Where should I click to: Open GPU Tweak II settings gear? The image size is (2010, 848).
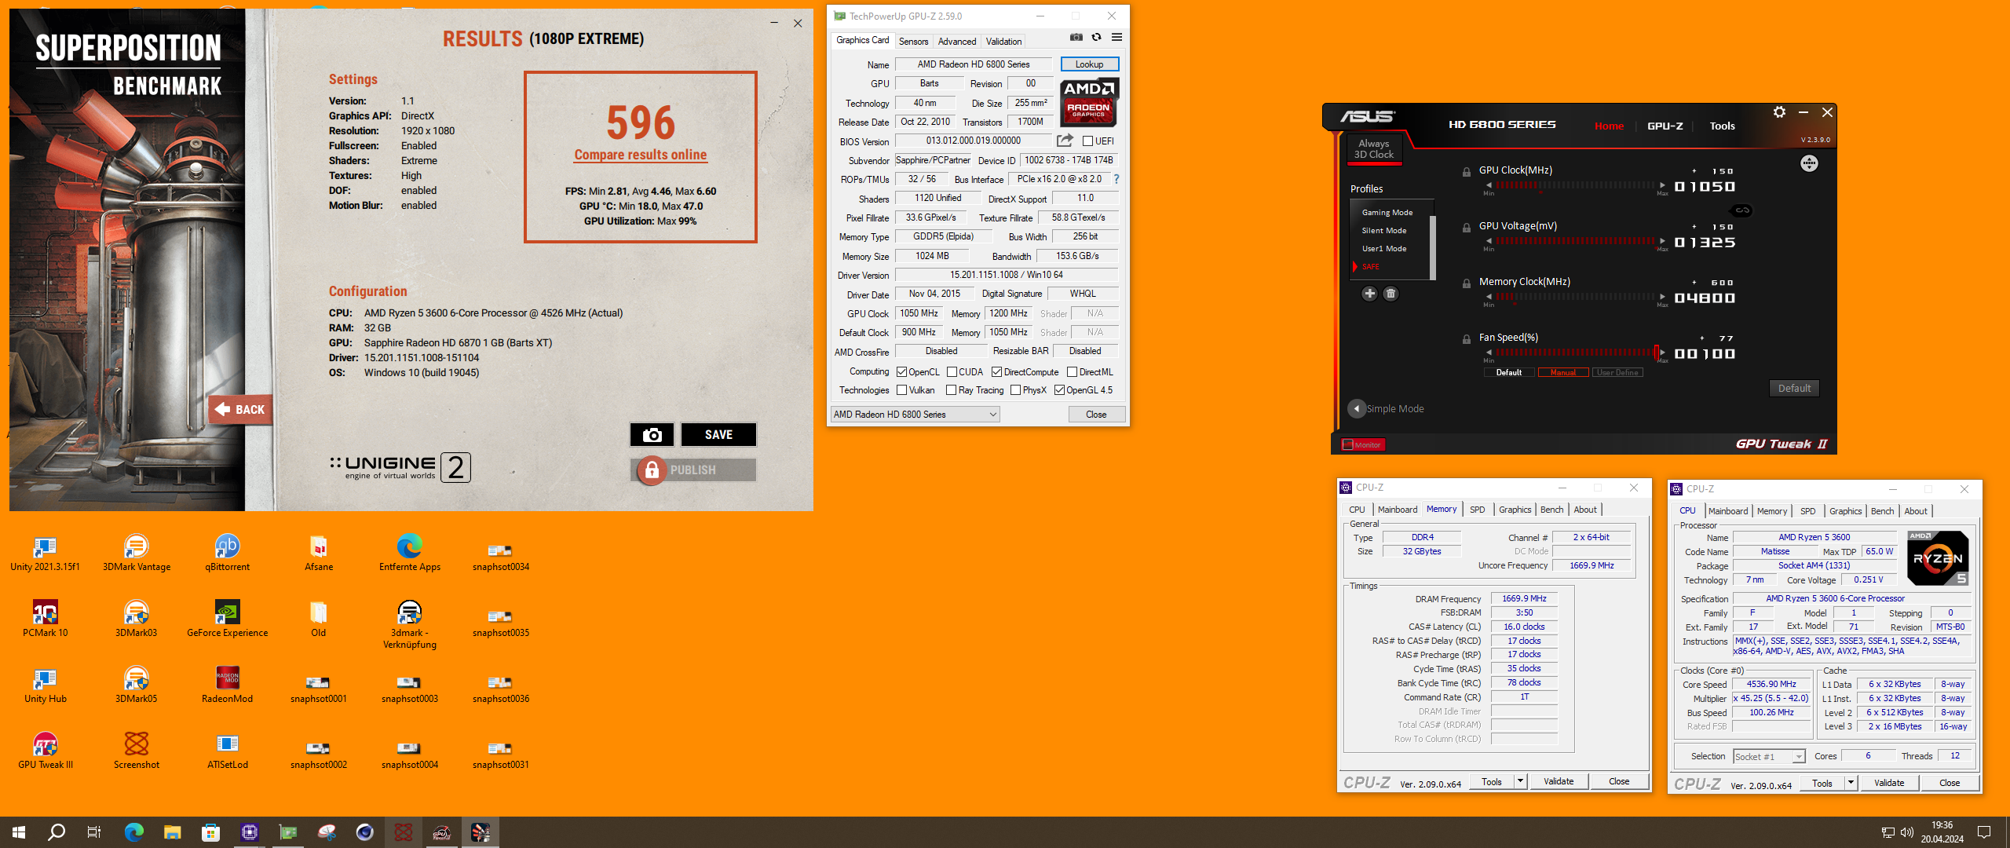coord(1779,112)
